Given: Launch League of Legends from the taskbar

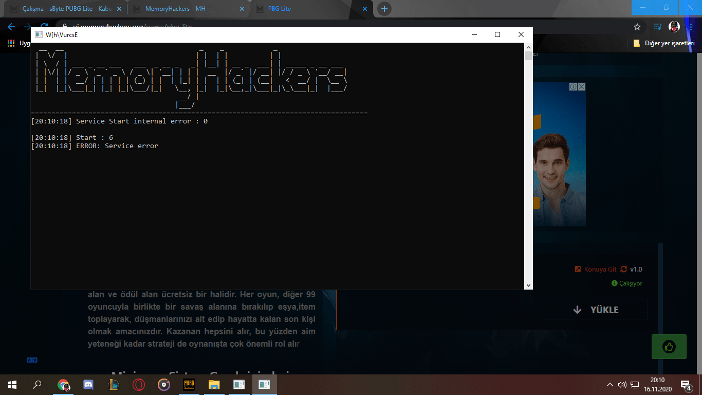Looking at the screenshot, I should pos(114,384).
